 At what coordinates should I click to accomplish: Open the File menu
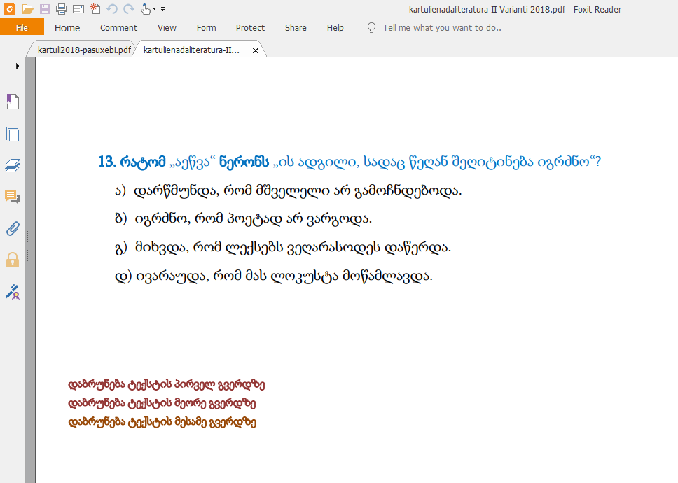point(22,27)
